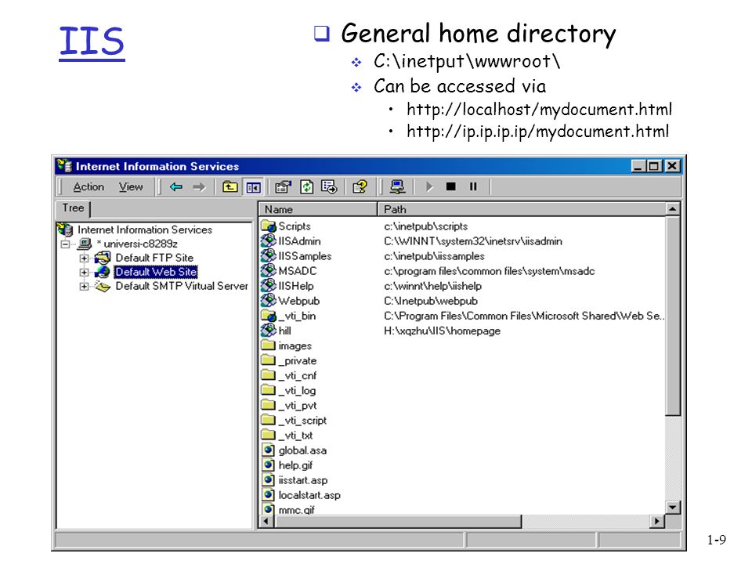Select the Scripts virtual directory icon
This screenshot has width=752, height=564.
tap(269, 226)
